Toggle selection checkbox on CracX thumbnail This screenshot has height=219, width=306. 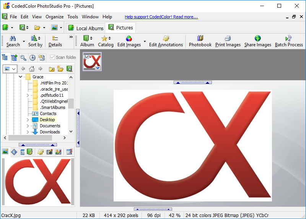click(87, 57)
